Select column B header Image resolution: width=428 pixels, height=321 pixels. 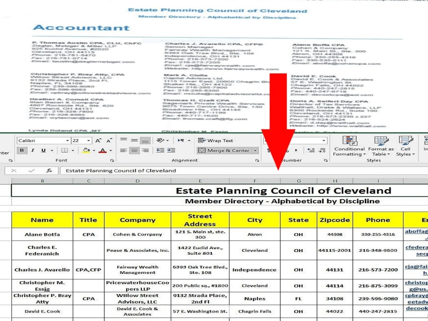point(42,181)
